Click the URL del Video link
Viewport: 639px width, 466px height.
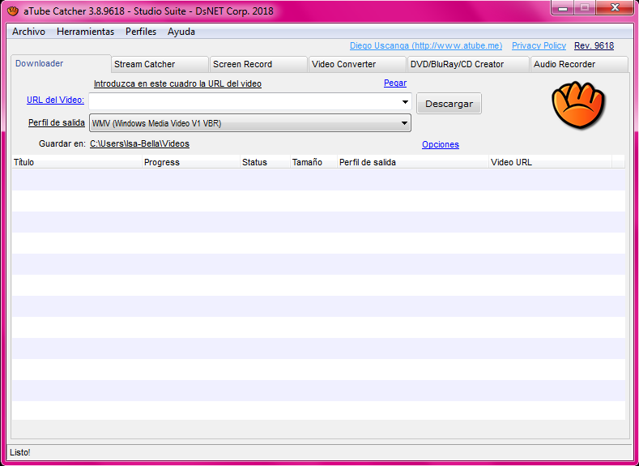pyautogui.click(x=55, y=100)
